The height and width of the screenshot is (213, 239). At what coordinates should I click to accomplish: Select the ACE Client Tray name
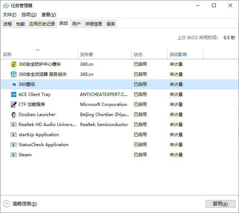[34, 94]
